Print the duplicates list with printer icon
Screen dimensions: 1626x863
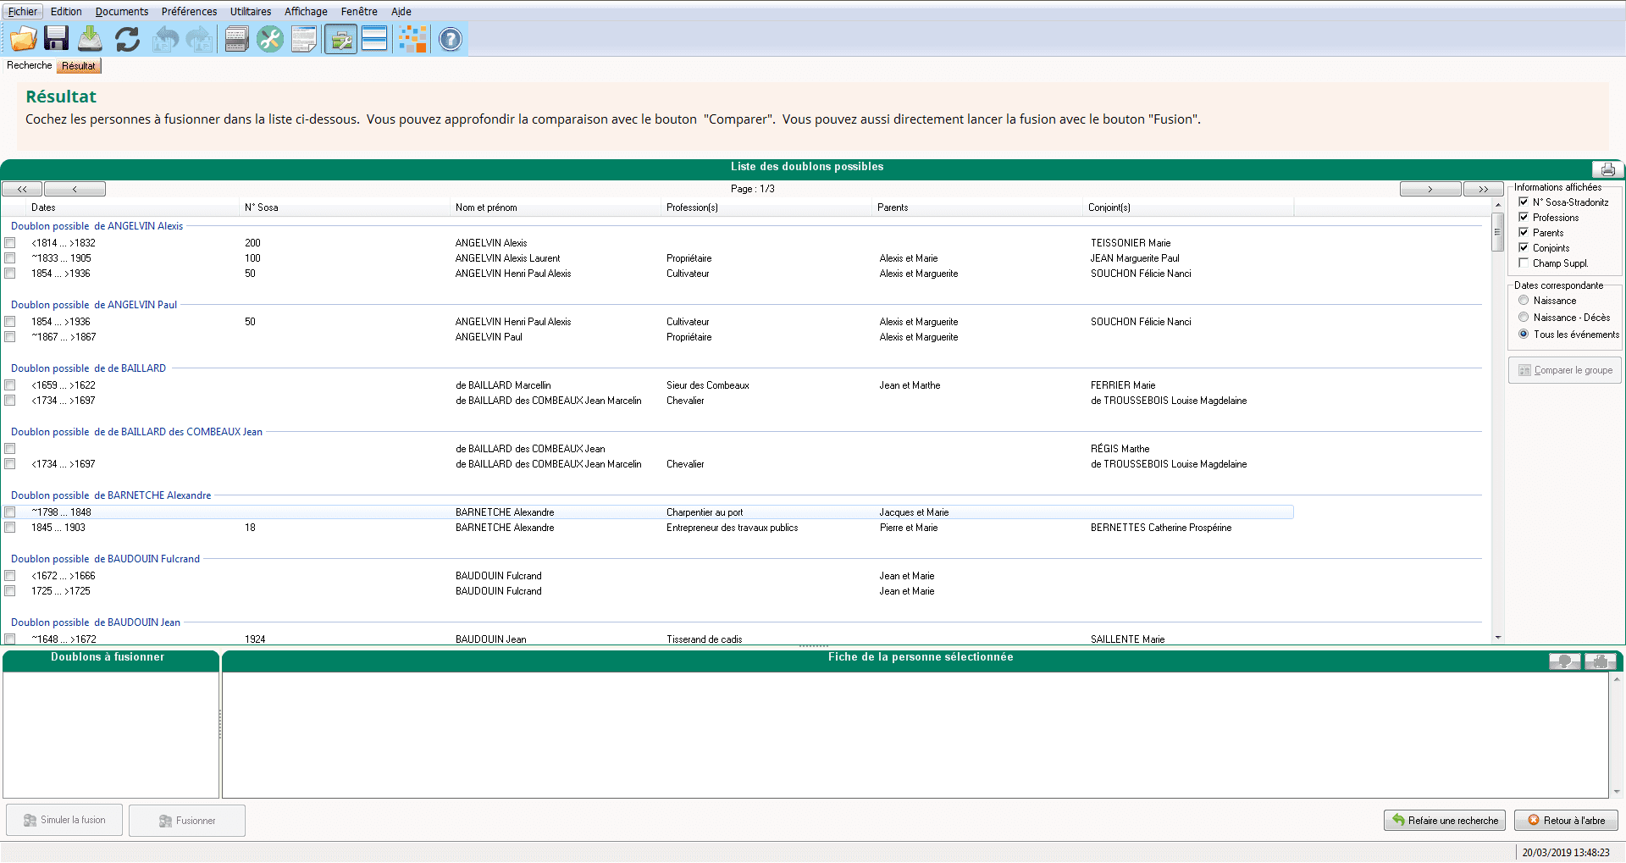click(1607, 169)
